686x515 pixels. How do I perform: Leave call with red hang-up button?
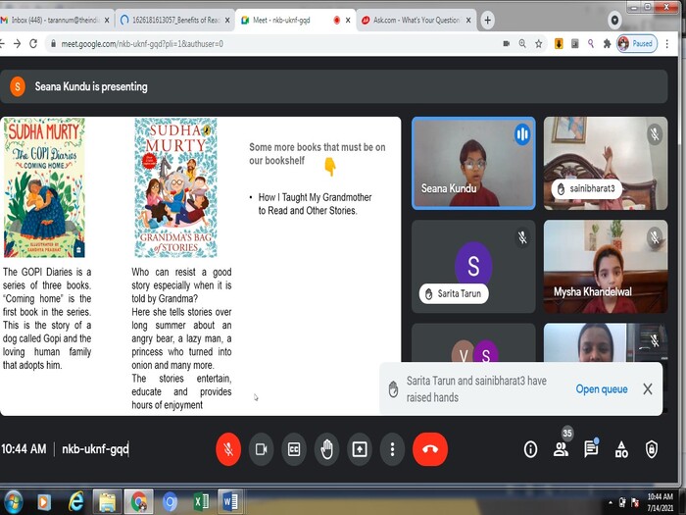[x=430, y=449]
